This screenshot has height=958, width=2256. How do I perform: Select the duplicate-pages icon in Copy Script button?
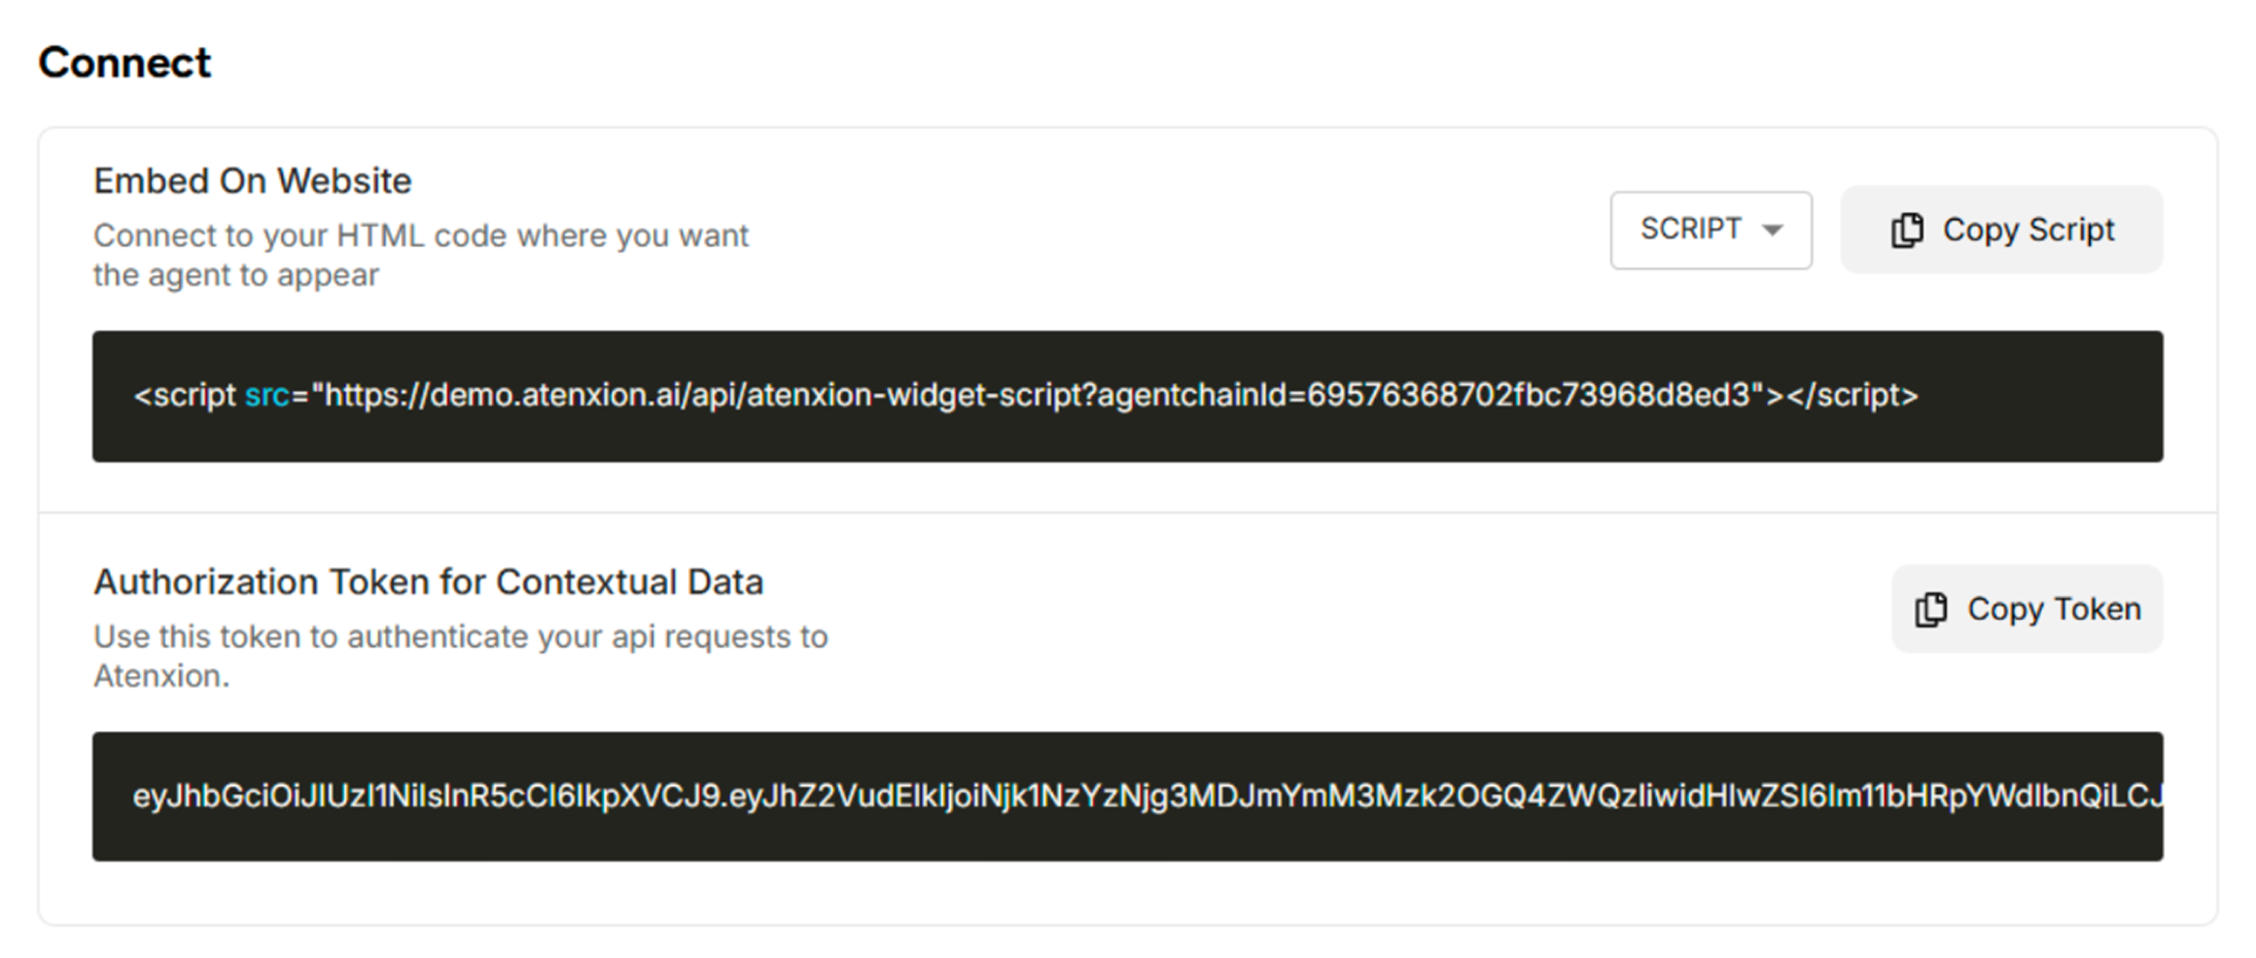click(1908, 230)
